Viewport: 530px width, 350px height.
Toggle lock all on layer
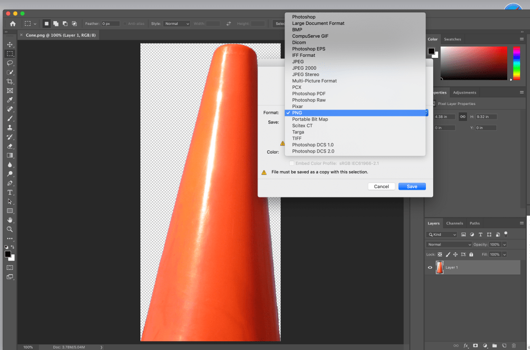(471, 254)
